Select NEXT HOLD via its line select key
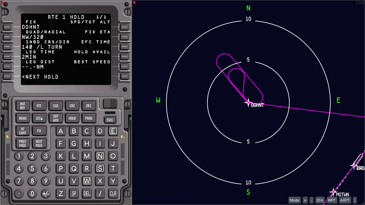Image resolution: width=365 pixels, height=205 pixels. click(x=7, y=76)
